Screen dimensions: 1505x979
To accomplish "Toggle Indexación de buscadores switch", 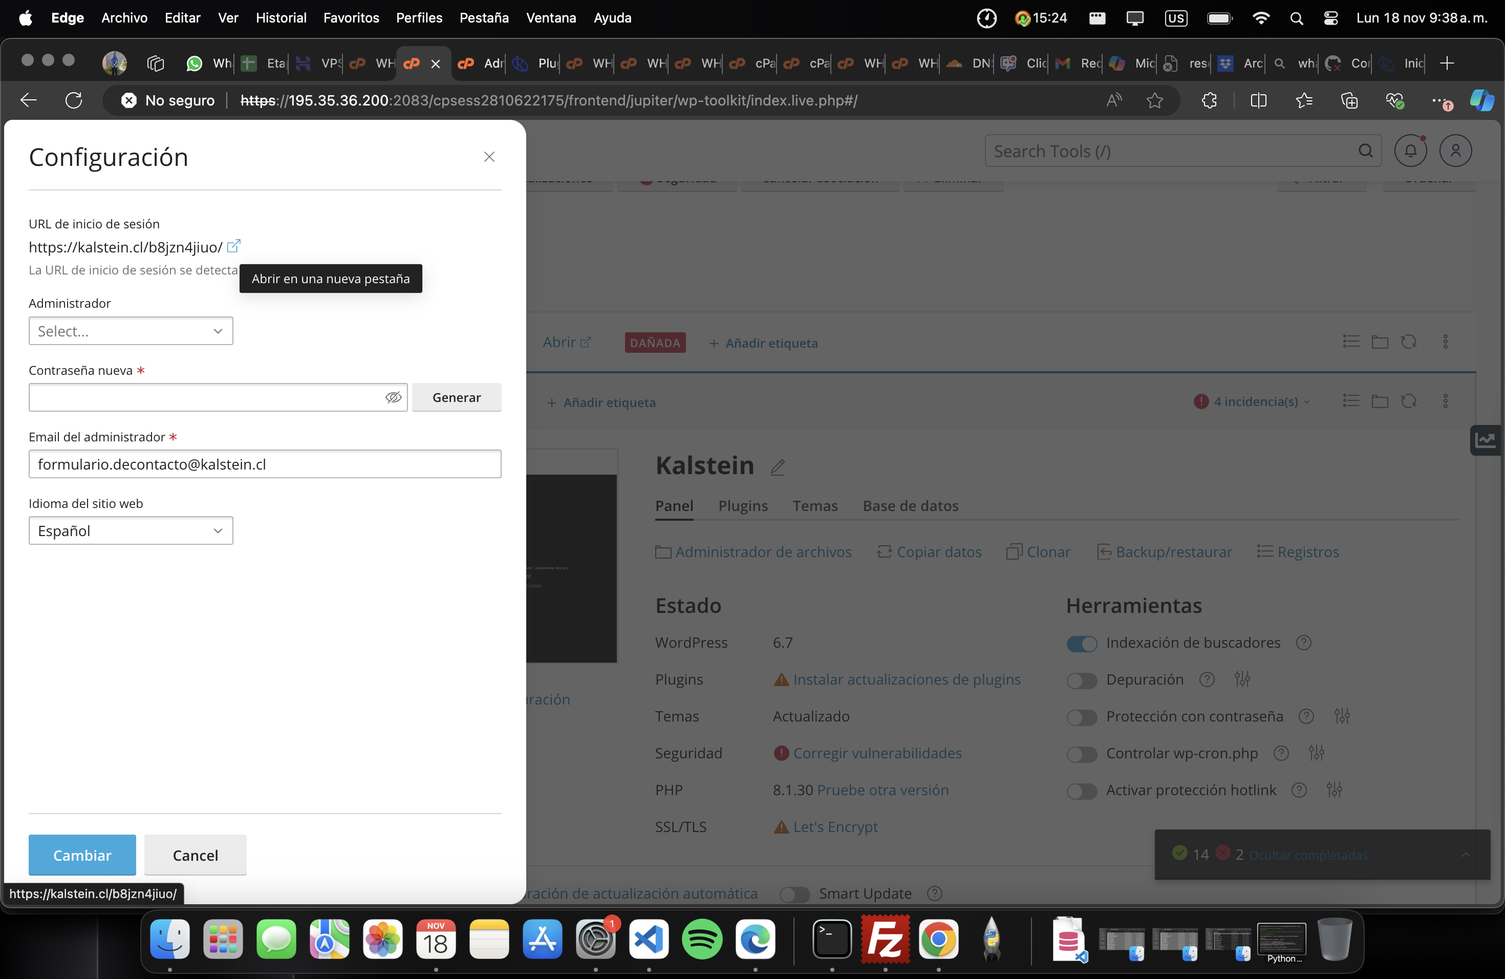I will [1082, 644].
